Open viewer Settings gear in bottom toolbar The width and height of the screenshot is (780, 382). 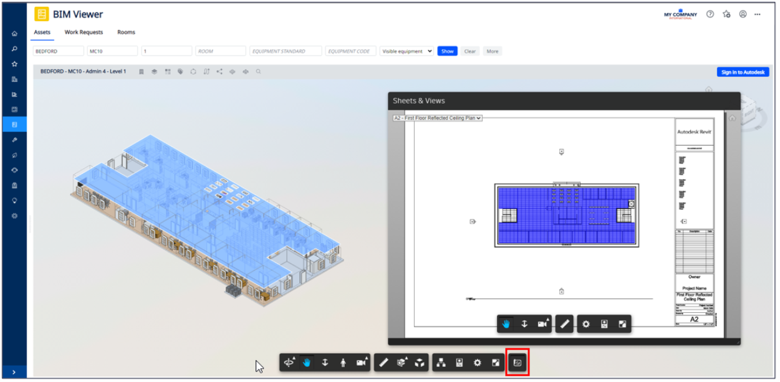tap(476, 361)
